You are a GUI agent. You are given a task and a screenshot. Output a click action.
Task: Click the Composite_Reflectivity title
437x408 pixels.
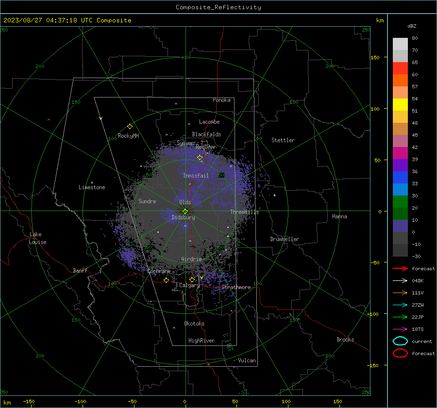tap(218, 7)
